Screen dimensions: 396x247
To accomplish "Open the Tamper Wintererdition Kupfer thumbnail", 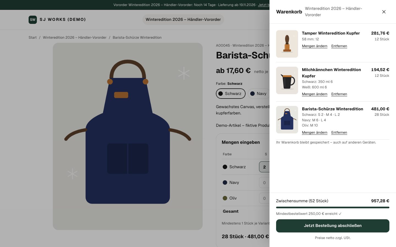I will (x=287, y=44).
